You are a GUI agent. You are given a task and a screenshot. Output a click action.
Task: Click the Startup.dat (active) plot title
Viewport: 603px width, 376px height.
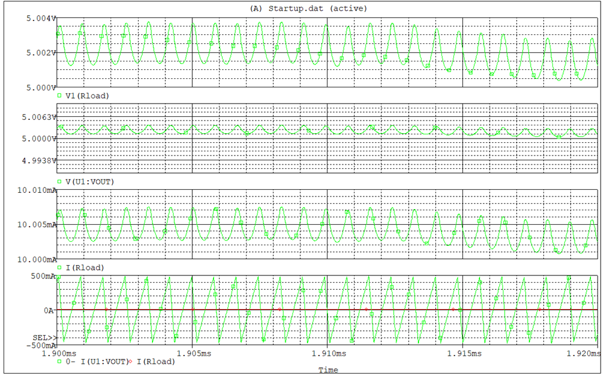coord(300,8)
